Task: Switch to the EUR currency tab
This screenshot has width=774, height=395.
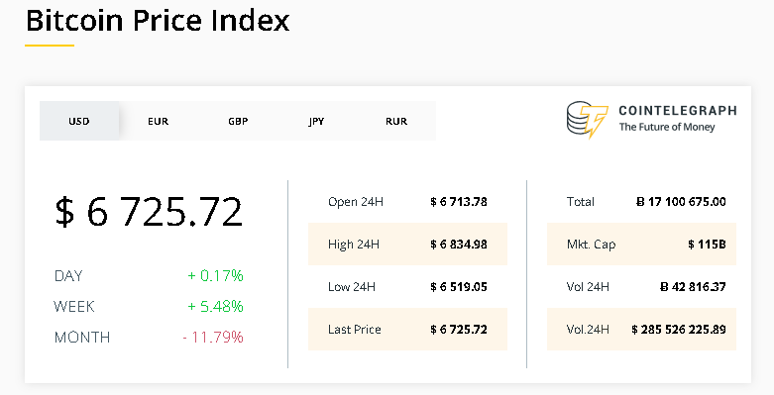Action: coord(158,121)
